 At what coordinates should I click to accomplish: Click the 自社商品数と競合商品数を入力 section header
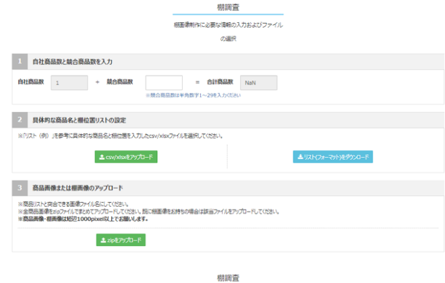tap(72, 61)
